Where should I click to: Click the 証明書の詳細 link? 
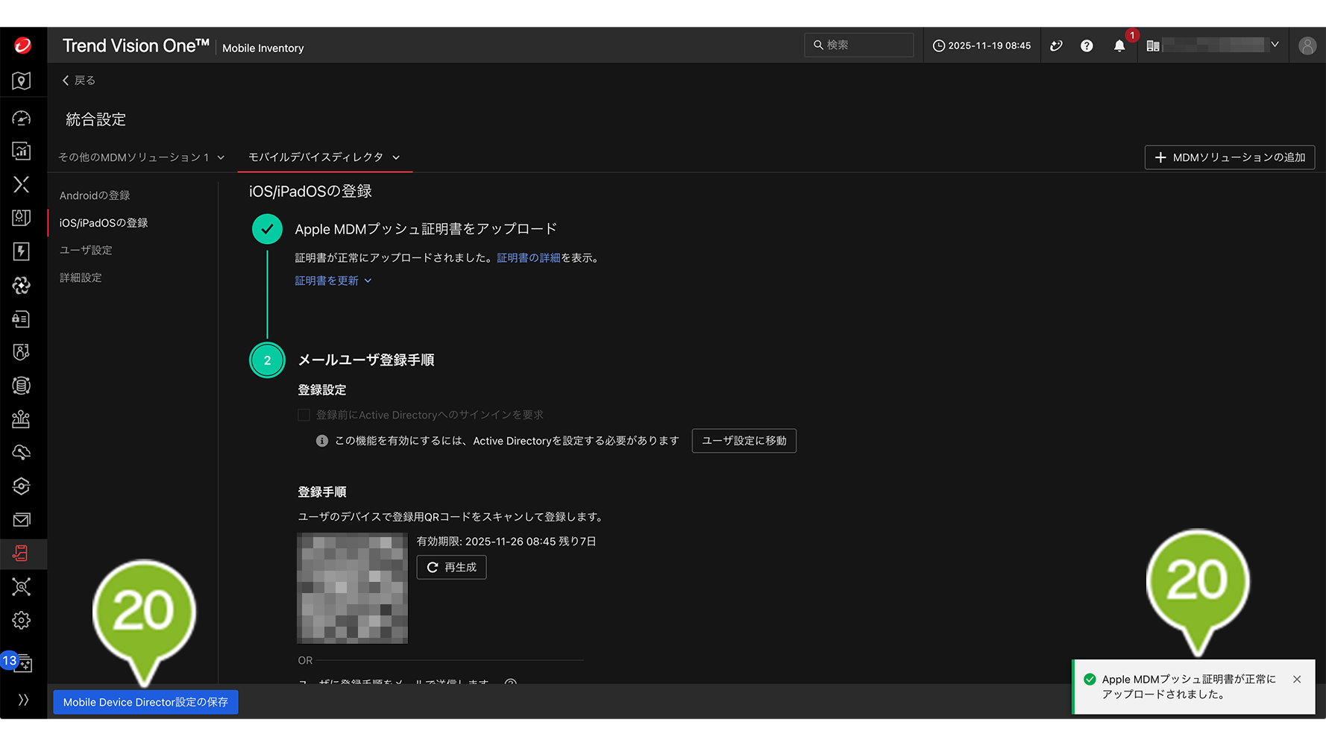coord(528,258)
